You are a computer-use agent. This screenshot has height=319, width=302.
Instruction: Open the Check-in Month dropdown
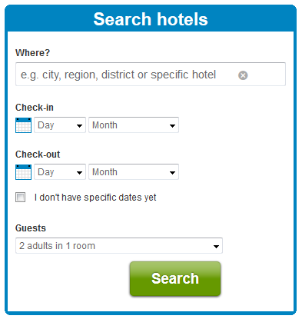134,125
